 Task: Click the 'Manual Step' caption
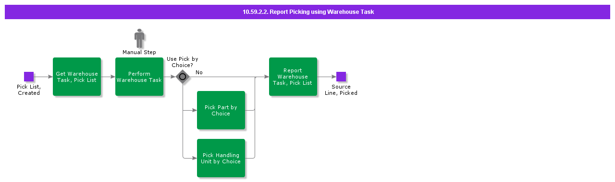pyautogui.click(x=139, y=52)
